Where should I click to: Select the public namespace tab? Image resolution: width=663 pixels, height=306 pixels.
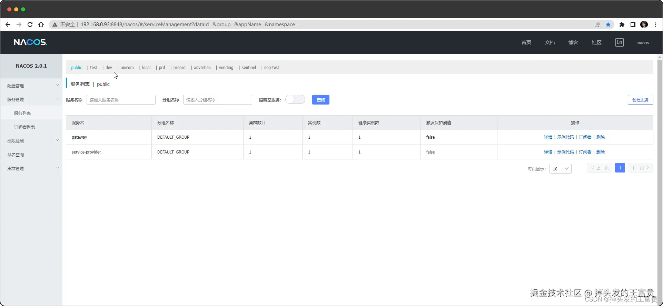pos(77,68)
